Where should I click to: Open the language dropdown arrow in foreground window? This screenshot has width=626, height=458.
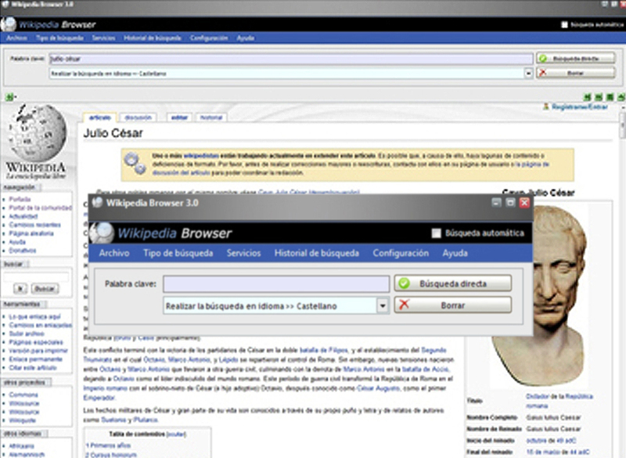point(383,306)
